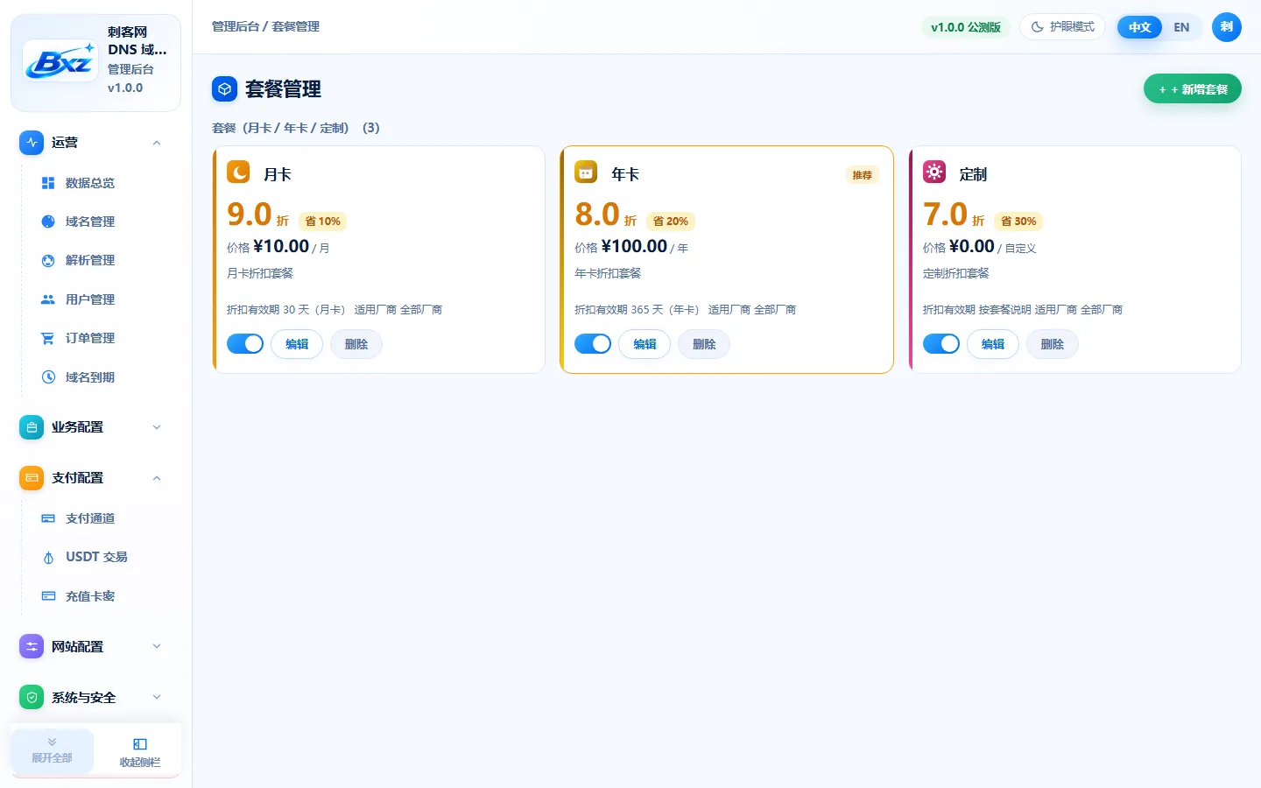Click 展开全部 to expand all sections
Viewport: 1261px width, 788px height.
click(x=53, y=750)
